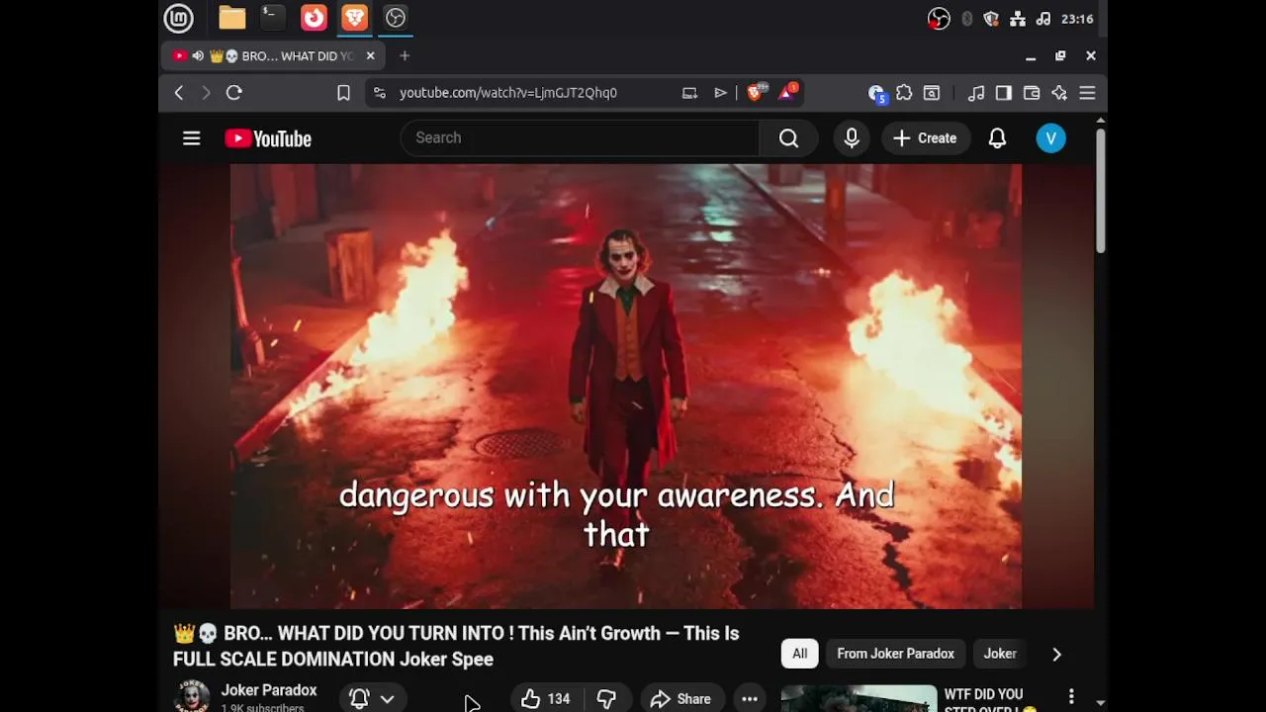The width and height of the screenshot is (1266, 712).
Task: Open the Extensions puzzle-piece menu
Action: coord(904,93)
